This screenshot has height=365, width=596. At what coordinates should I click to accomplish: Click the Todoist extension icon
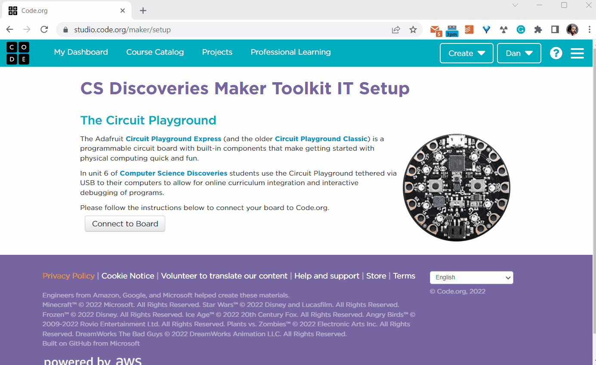[x=469, y=30]
